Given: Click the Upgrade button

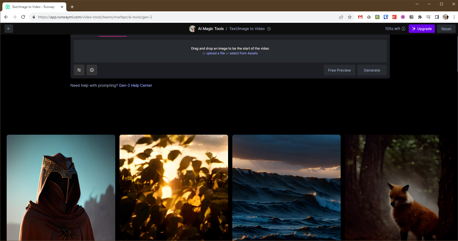Looking at the screenshot, I should click(x=422, y=29).
